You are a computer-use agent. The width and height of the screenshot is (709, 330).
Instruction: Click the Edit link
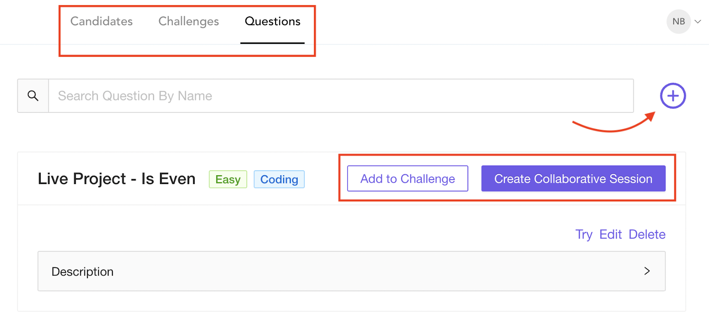coord(610,234)
